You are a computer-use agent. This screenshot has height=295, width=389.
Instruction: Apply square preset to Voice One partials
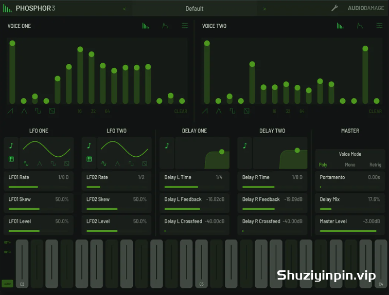tap(38, 111)
